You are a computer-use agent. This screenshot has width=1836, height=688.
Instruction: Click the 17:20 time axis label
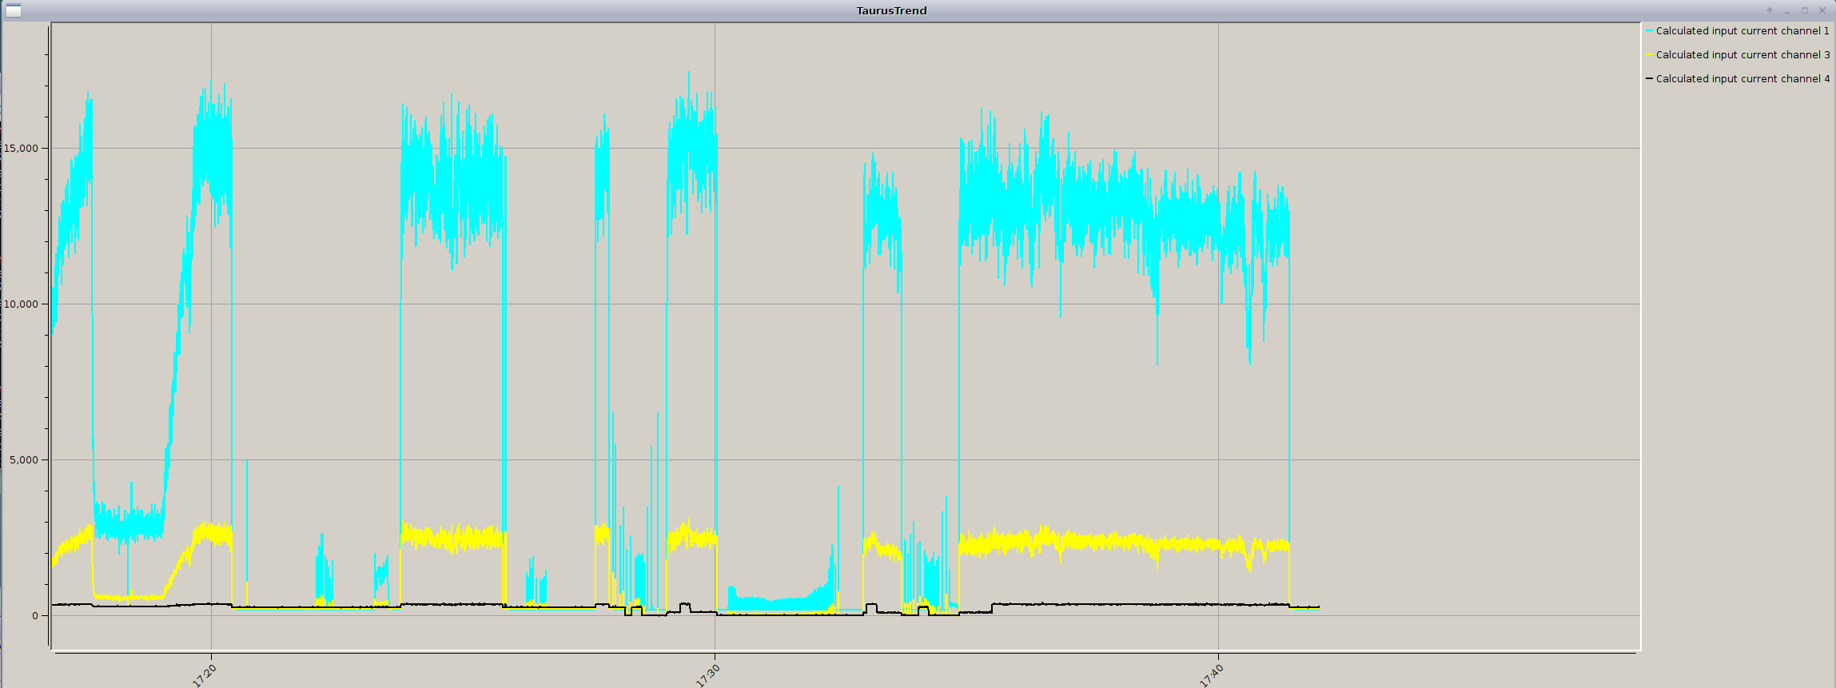coord(205,674)
